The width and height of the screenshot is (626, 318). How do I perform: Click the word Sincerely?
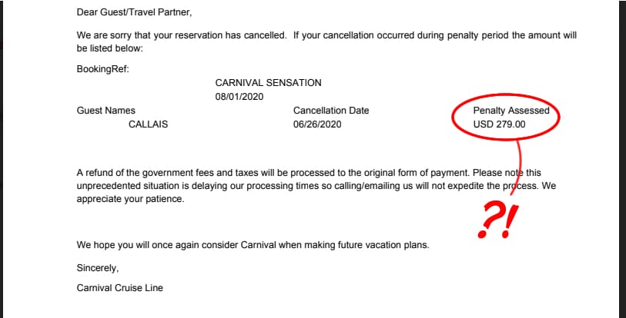coord(98,268)
